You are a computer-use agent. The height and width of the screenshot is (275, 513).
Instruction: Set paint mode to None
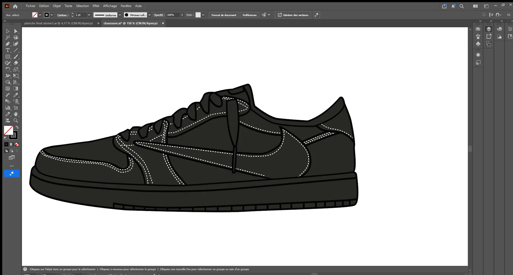coord(17,144)
